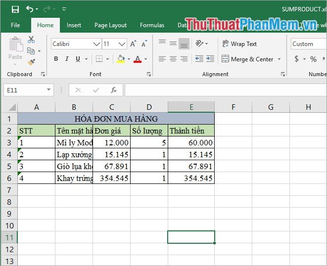Open the Undo history dropdown arrow

pos(37,9)
